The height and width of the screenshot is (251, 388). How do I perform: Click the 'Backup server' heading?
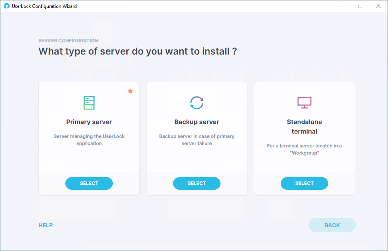tap(197, 122)
